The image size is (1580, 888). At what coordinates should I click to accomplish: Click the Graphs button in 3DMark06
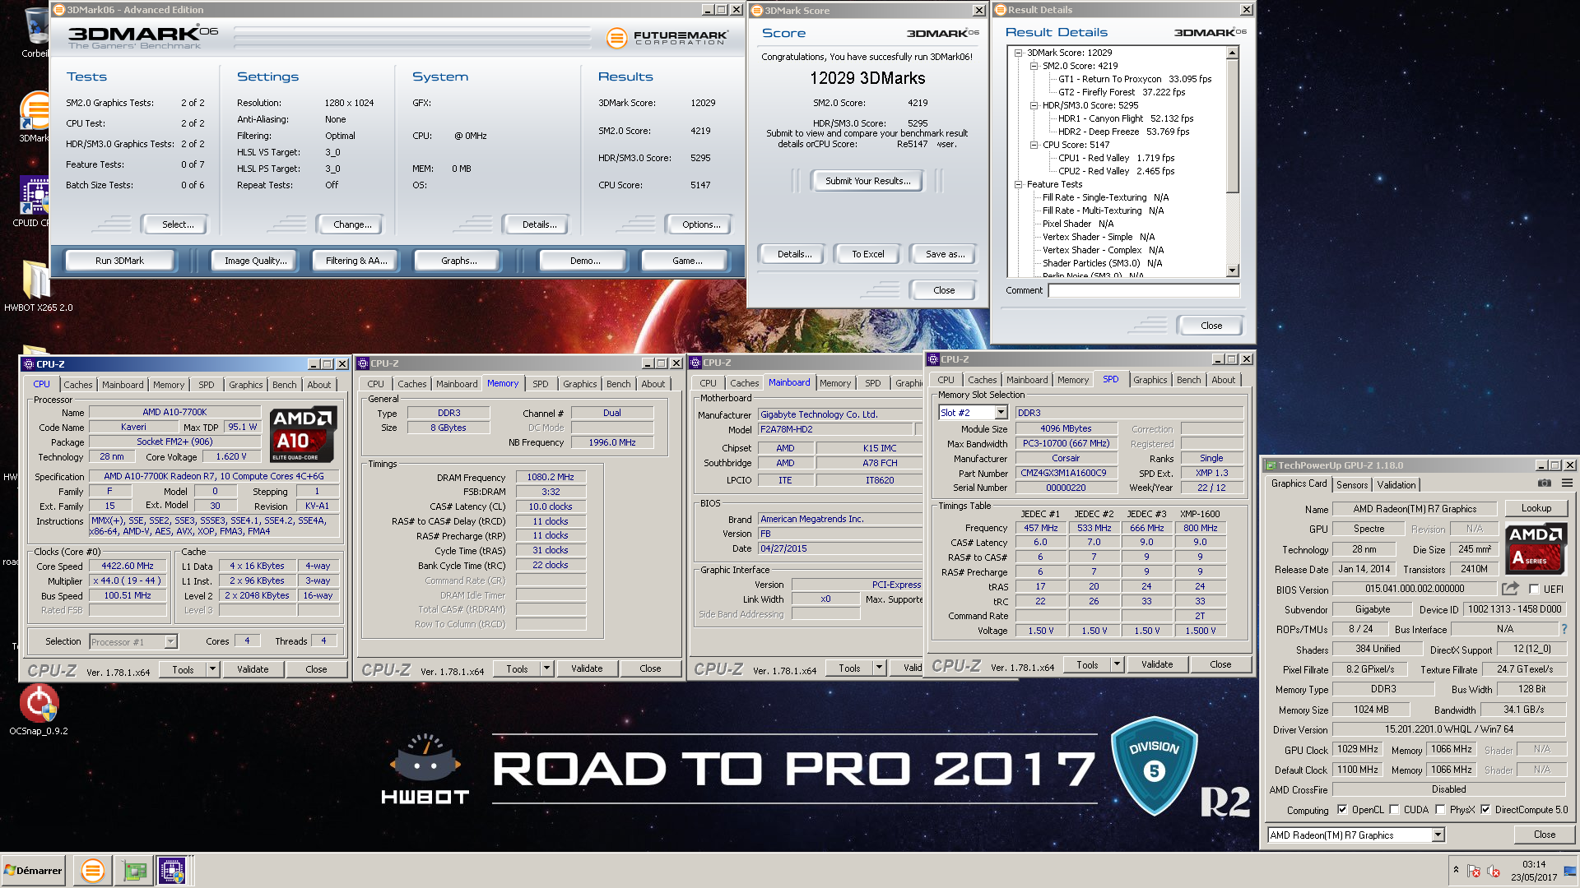tap(458, 261)
